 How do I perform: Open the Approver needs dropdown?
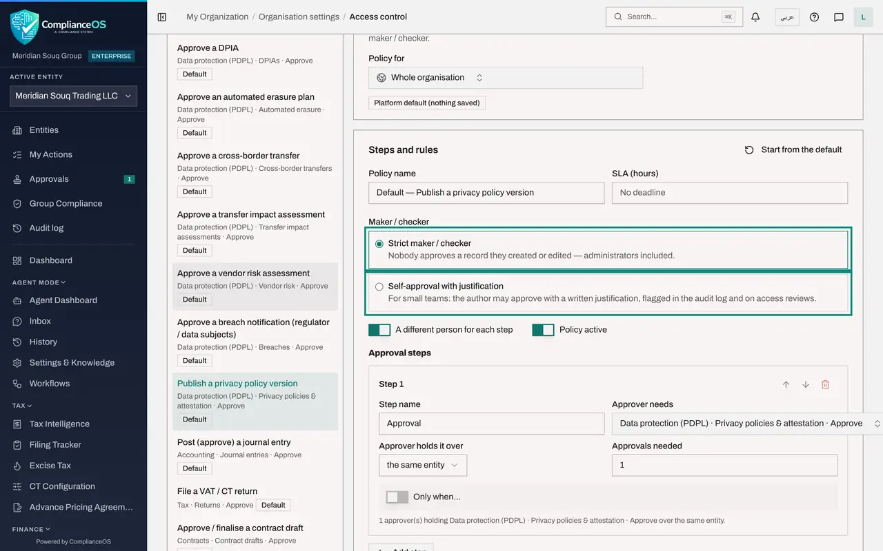click(x=747, y=424)
